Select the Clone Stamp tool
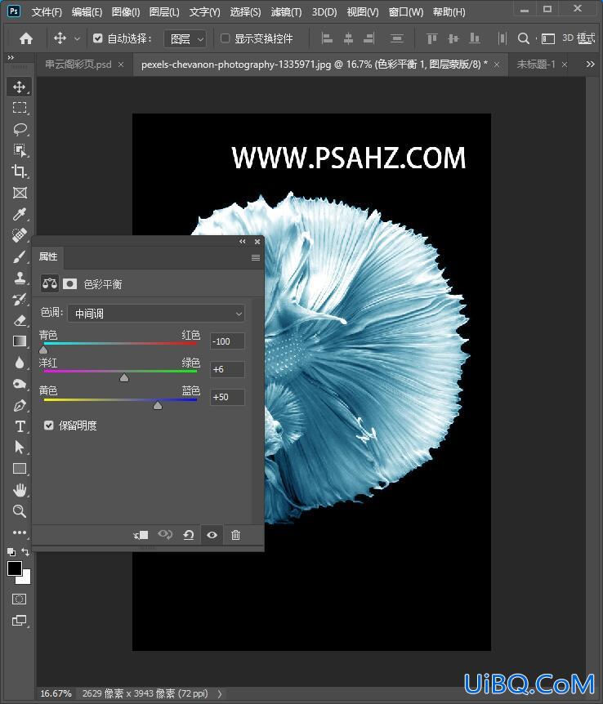Screen dimensions: 603x704 19,278
